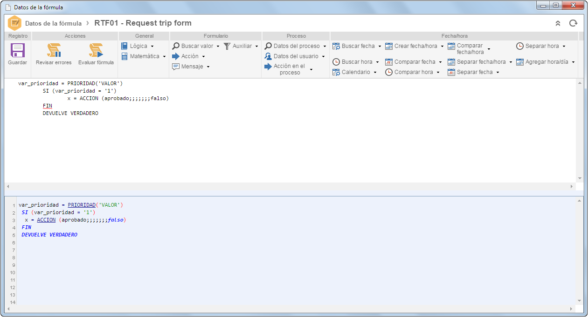The image size is (588, 317).
Task: Click lower preview horizontal scrollbar left arrow
Action: (x=8, y=309)
